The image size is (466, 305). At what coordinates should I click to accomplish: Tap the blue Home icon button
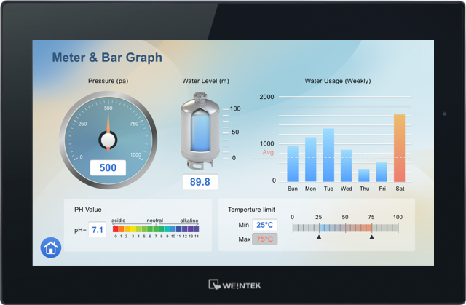tap(51, 247)
